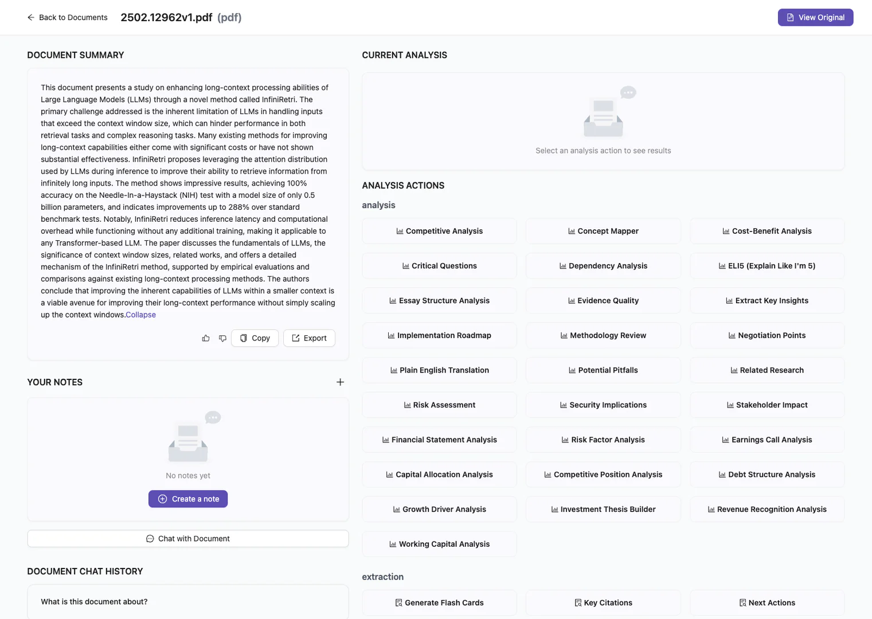Copy the document summary
The height and width of the screenshot is (619, 872).
tap(254, 338)
